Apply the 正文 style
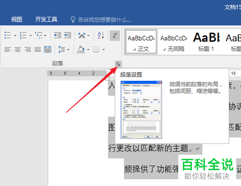Image resolution: width=241 pixels, height=186 pixels. tap(141, 42)
